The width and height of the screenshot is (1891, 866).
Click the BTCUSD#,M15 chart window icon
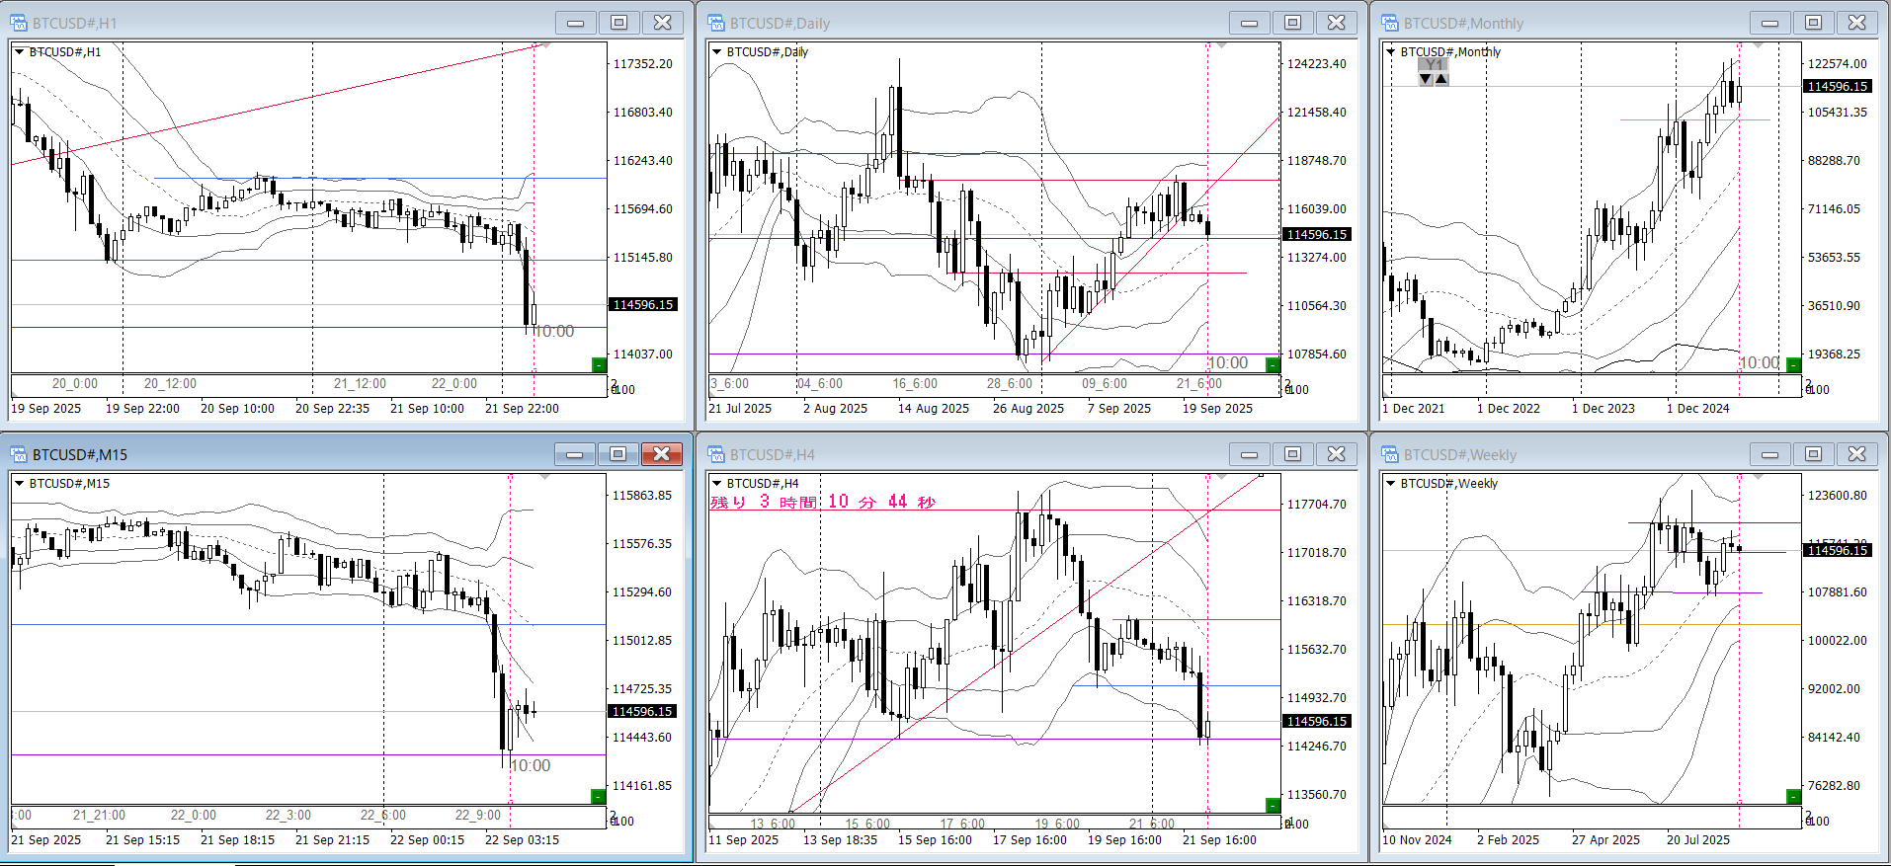pyautogui.click(x=19, y=454)
